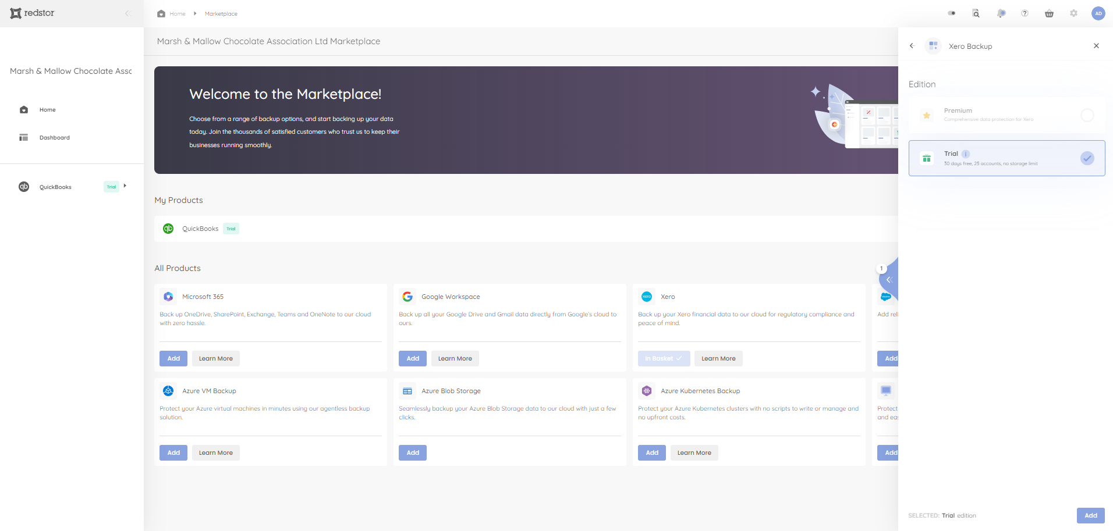
Task: Click the Azure Blob Storage icon
Action: (x=407, y=391)
